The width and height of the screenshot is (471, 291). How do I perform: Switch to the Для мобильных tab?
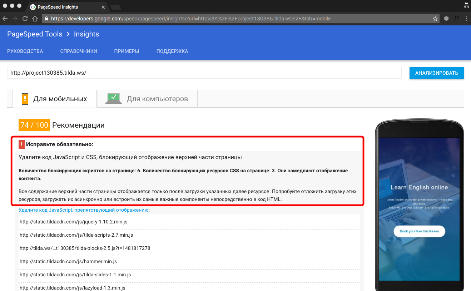[x=55, y=99]
